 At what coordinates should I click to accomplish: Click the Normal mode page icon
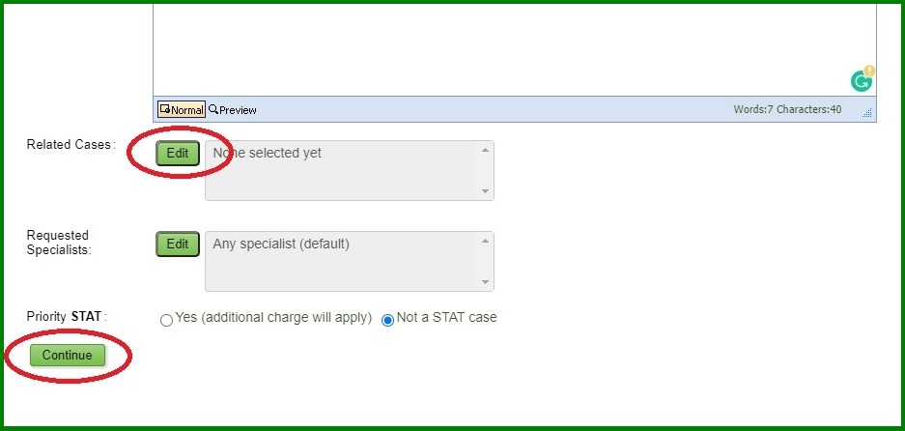164,109
